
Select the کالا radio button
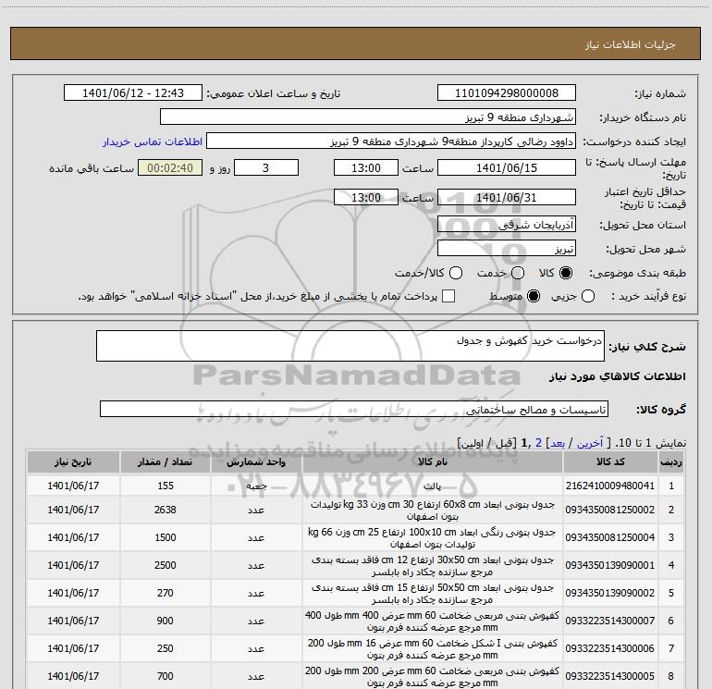click(x=566, y=273)
